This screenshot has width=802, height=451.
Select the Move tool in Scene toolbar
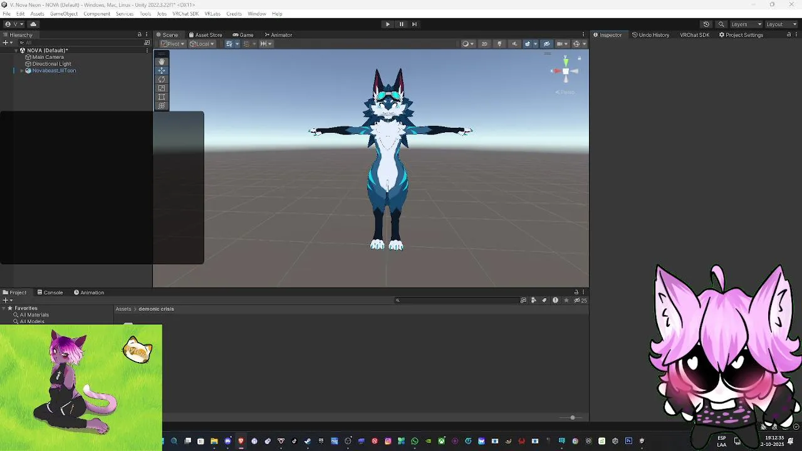[x=162, y=70]
